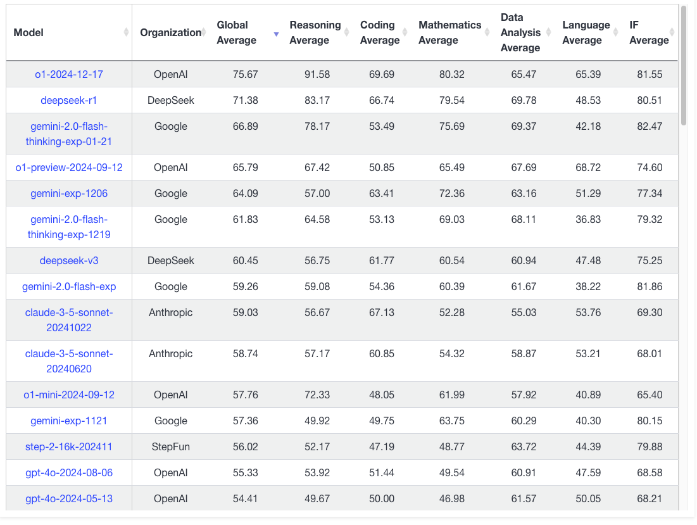The width and height of the screenshot is (697, 525).
Task: Sort by Data Analysis Average arrows
Action: pos(548,32)
